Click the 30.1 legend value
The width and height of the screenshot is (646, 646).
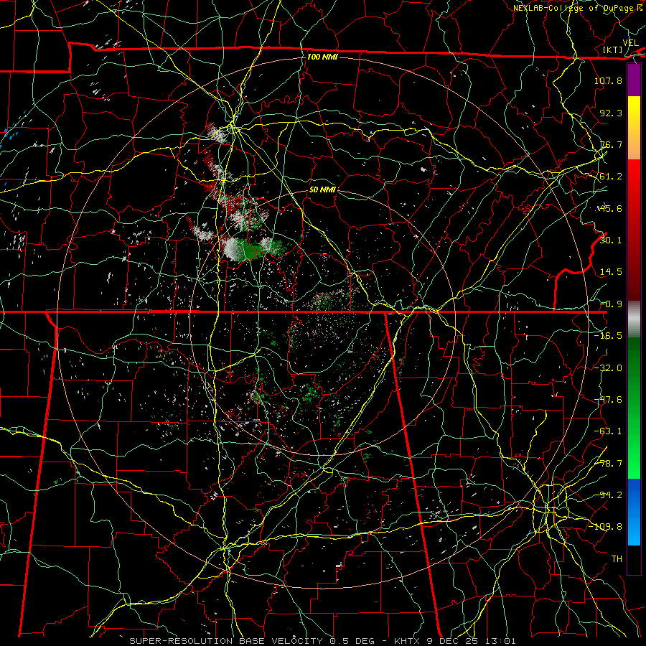coord(611,240)
